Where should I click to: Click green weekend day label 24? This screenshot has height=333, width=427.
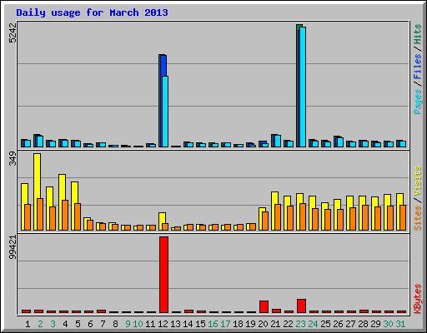tap(313, 324)
